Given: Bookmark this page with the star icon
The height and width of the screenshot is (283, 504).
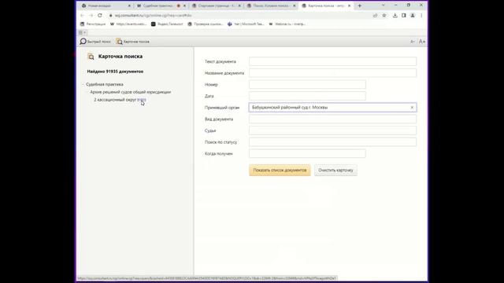Looking at the screenshot, I should pos(384,16).
